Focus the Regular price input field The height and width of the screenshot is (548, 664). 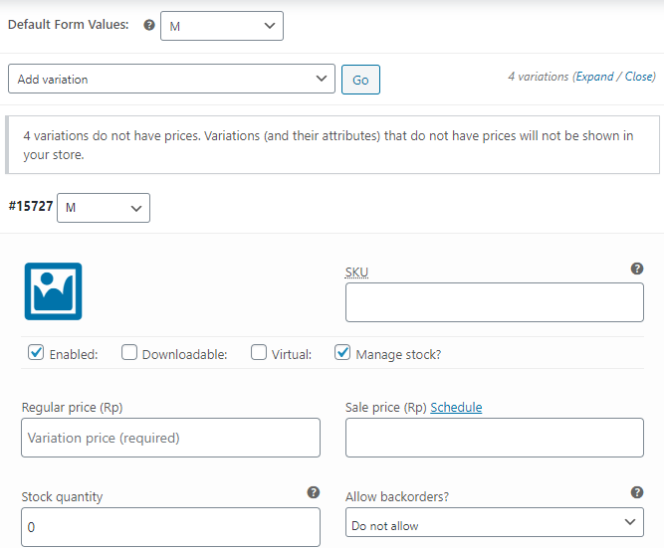[170, 438]
